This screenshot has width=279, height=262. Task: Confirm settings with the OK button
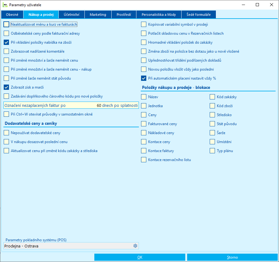coord(140,257)
